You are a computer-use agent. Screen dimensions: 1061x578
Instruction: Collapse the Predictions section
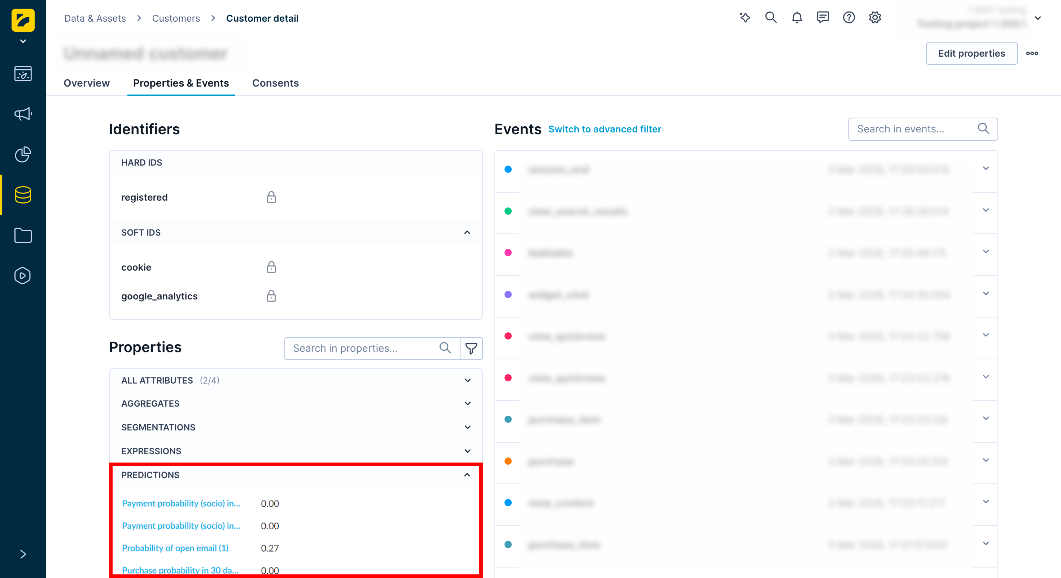(x=467, y=475)
